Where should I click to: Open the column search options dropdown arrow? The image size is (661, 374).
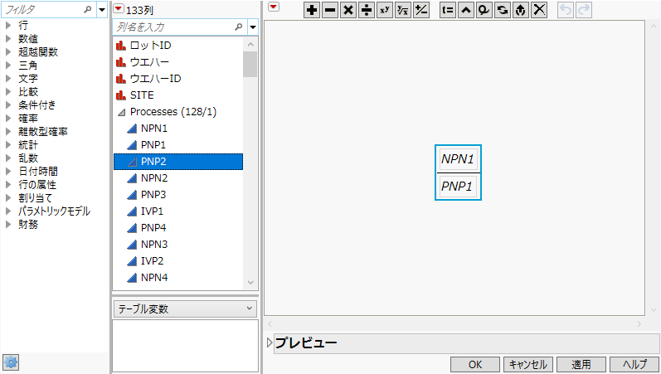click(x=253, y=27)
